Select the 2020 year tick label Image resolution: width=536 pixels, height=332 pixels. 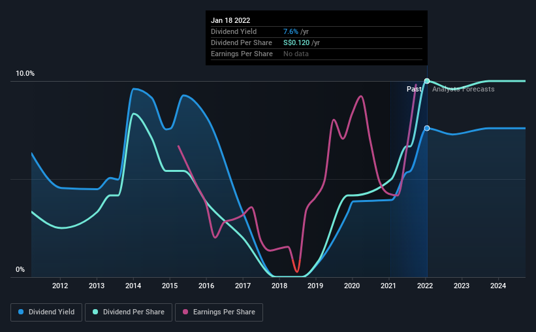(352, 286)
